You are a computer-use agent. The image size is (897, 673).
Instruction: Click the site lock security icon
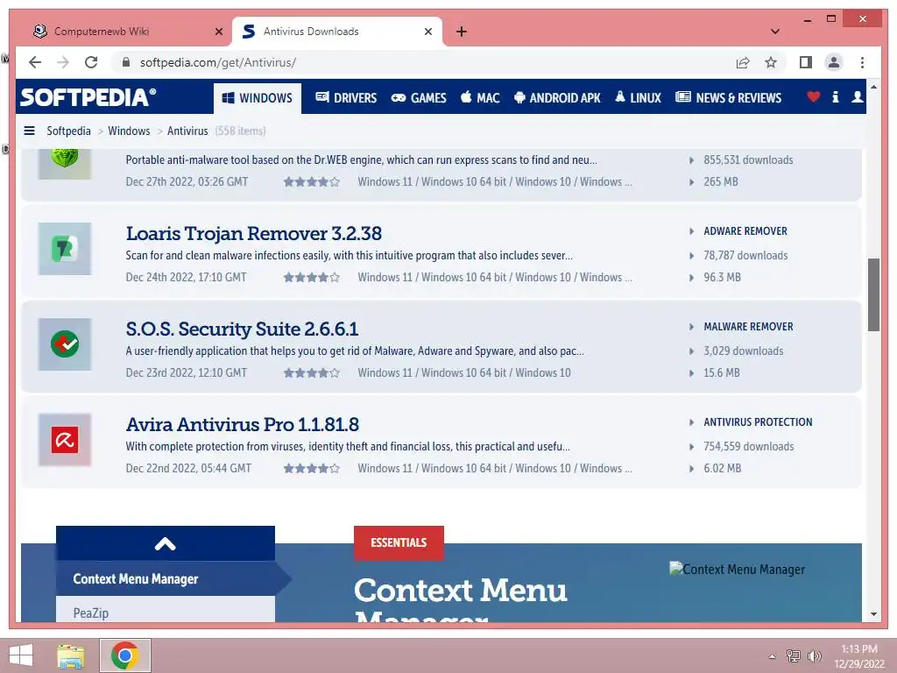[126, 62]
